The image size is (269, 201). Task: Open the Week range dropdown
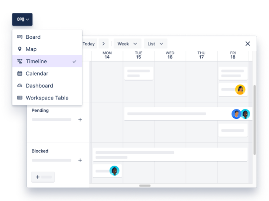(x=128, y=44)
